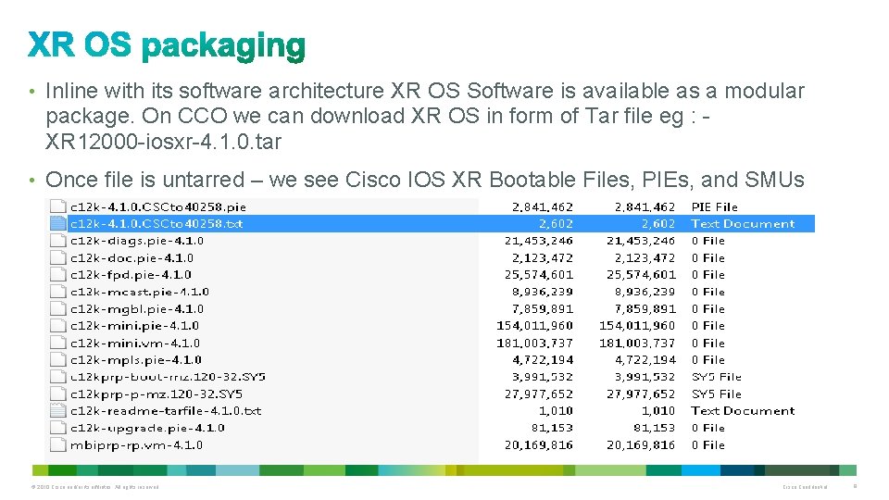Select file name c12kprp-boot-mz.120-32.SY5
The height and width of the screenshot is (500, 889).
pyautogui.click(x=168, y=377)
